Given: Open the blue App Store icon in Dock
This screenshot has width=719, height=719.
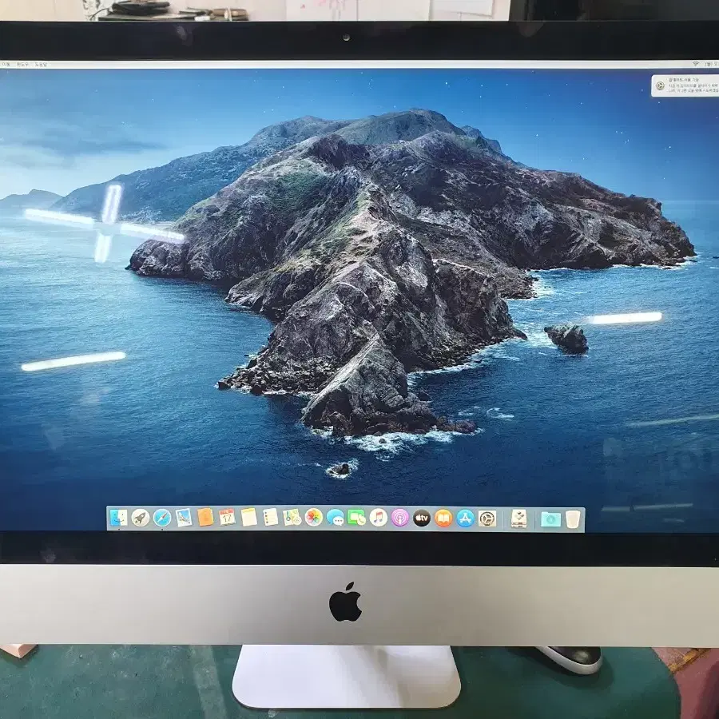Looking at the screenshot, I should pyautogui.click(x=465, y=518).
